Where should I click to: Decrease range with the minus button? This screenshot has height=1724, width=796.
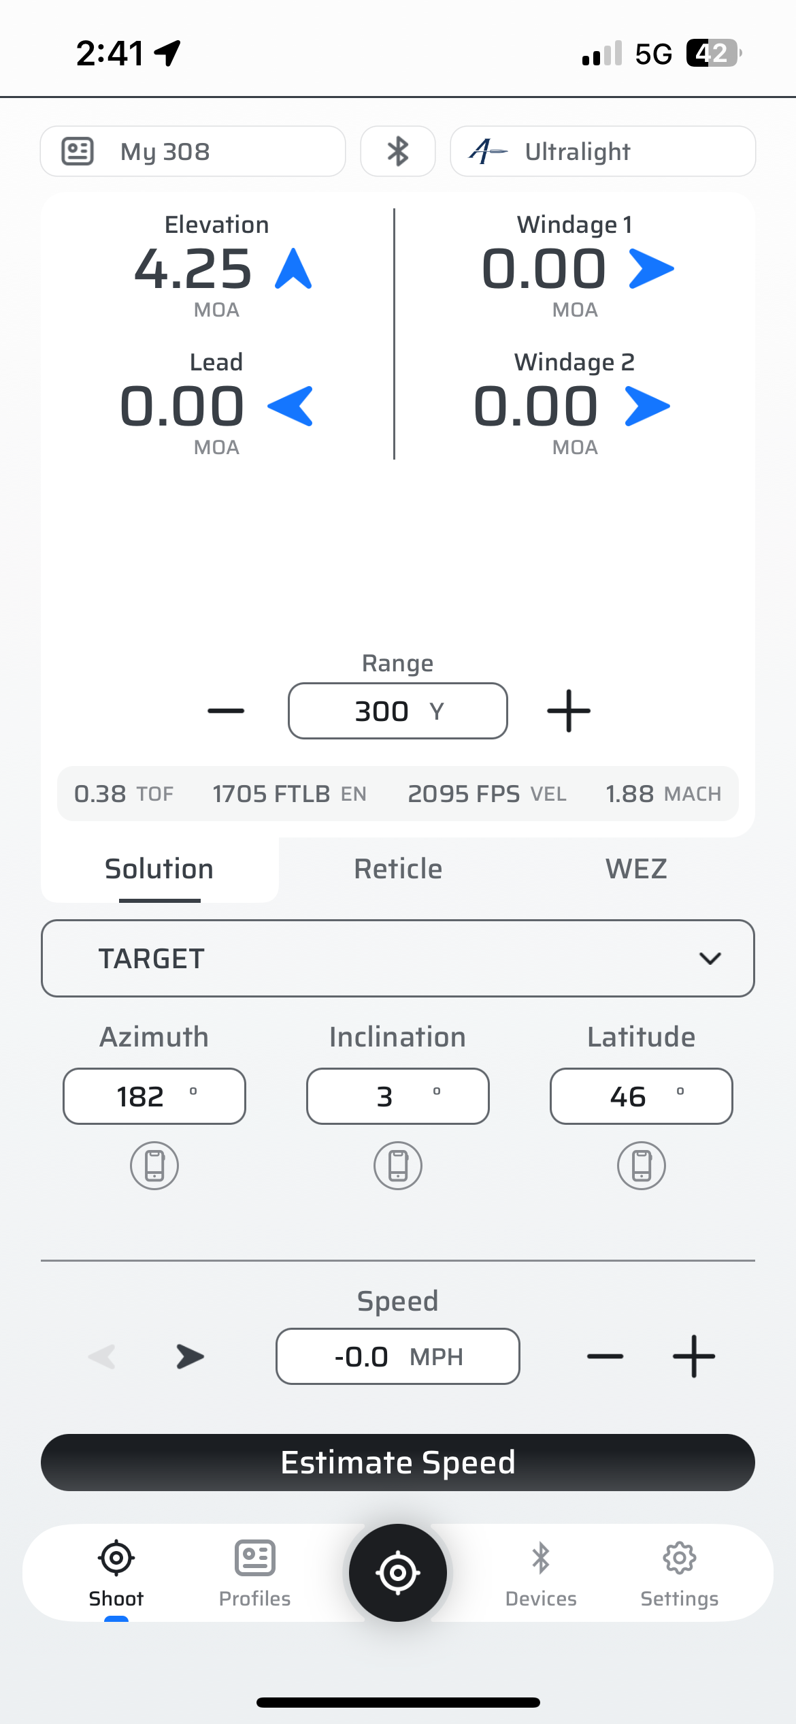226,711
